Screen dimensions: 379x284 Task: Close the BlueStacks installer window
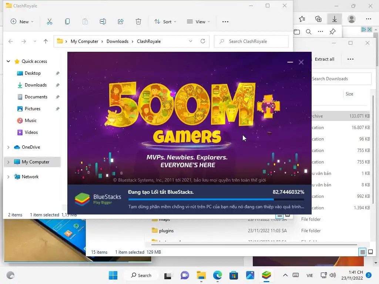point(301,62)
